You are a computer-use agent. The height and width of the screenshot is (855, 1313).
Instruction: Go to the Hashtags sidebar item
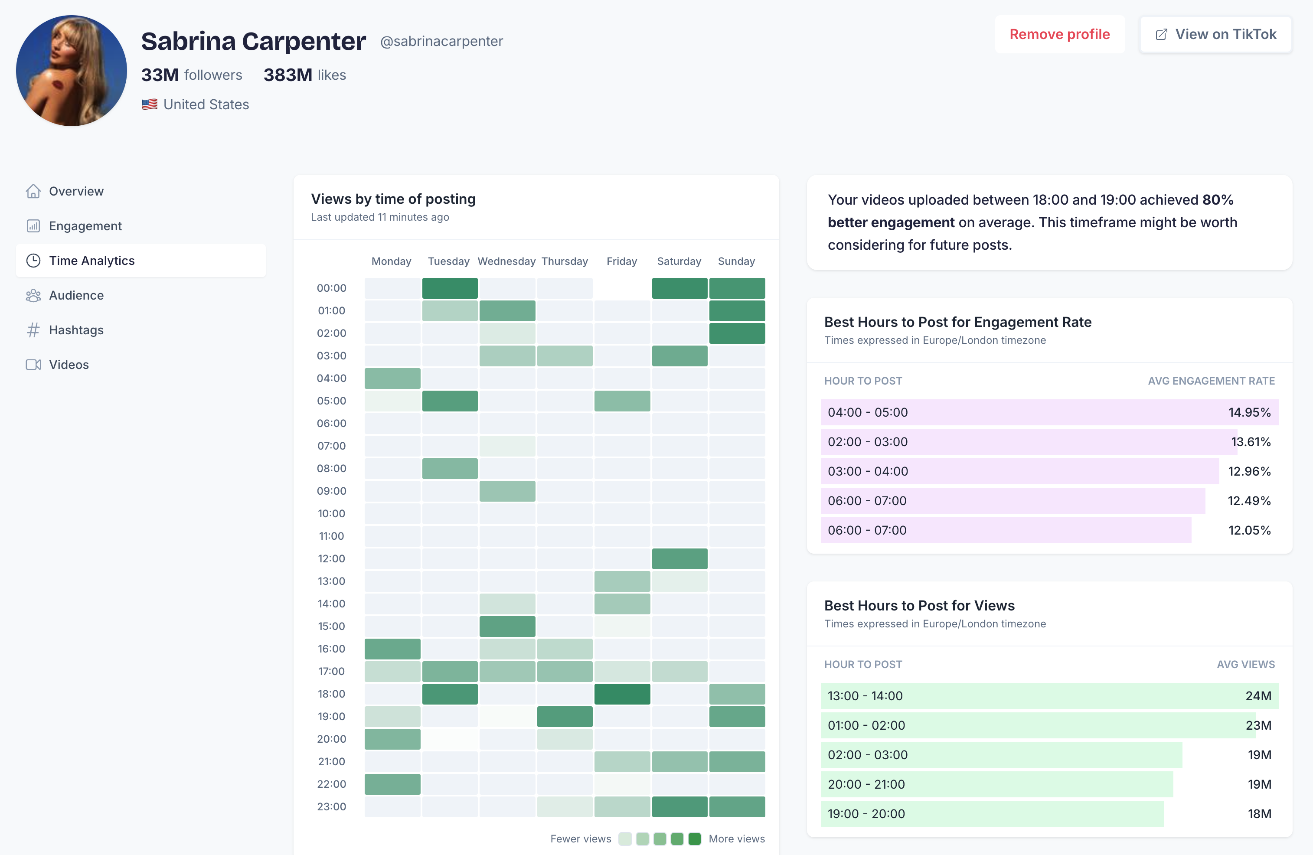point(76,330)
